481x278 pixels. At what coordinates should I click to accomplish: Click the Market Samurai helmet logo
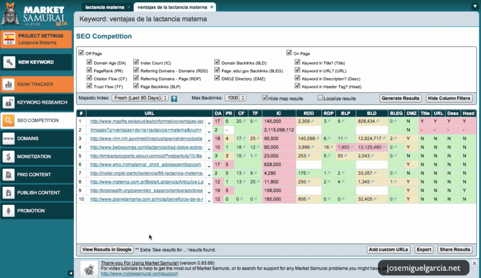pos(10,14)
